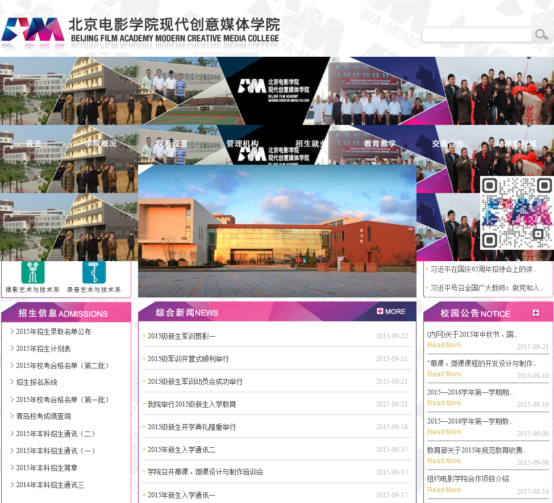Viewport: 554px width, 503px height.
Task: Open 招生报名系统 link
Action: 36,382
